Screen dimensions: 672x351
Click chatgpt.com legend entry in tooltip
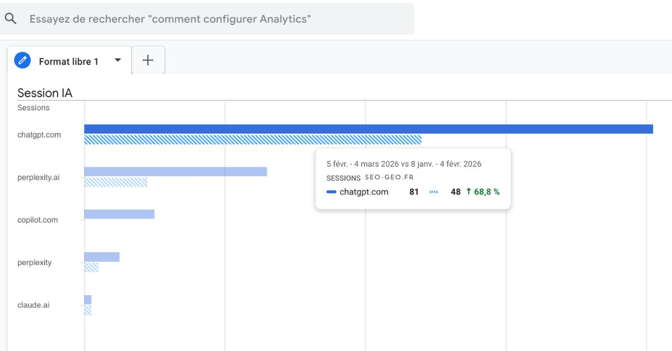[x=357, y=192]
